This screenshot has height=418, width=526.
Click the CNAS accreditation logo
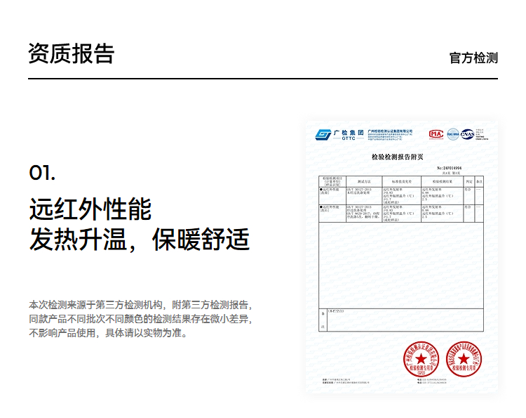click(467, 133)
